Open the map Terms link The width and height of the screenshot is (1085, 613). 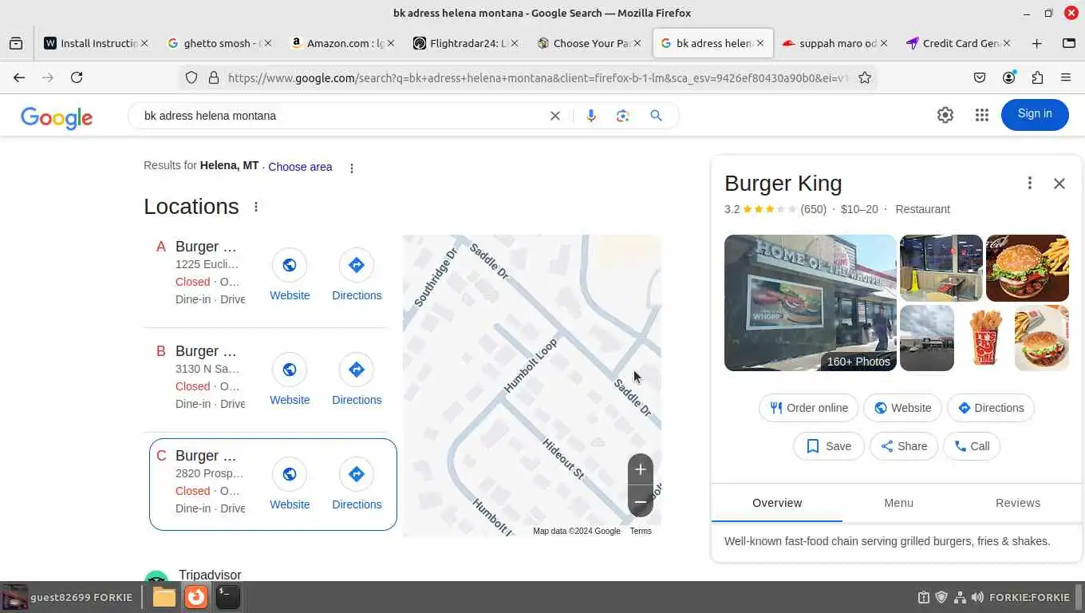tap(641, 532)
